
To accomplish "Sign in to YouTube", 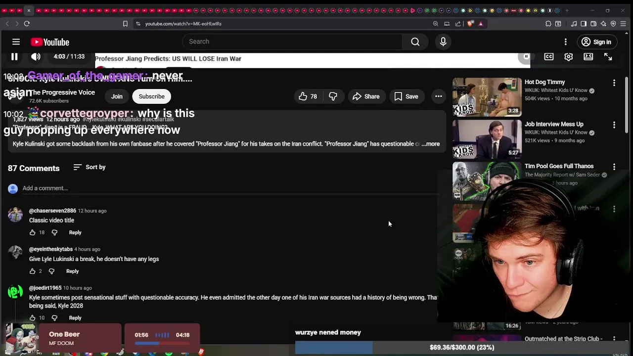I will pos(596,42).
